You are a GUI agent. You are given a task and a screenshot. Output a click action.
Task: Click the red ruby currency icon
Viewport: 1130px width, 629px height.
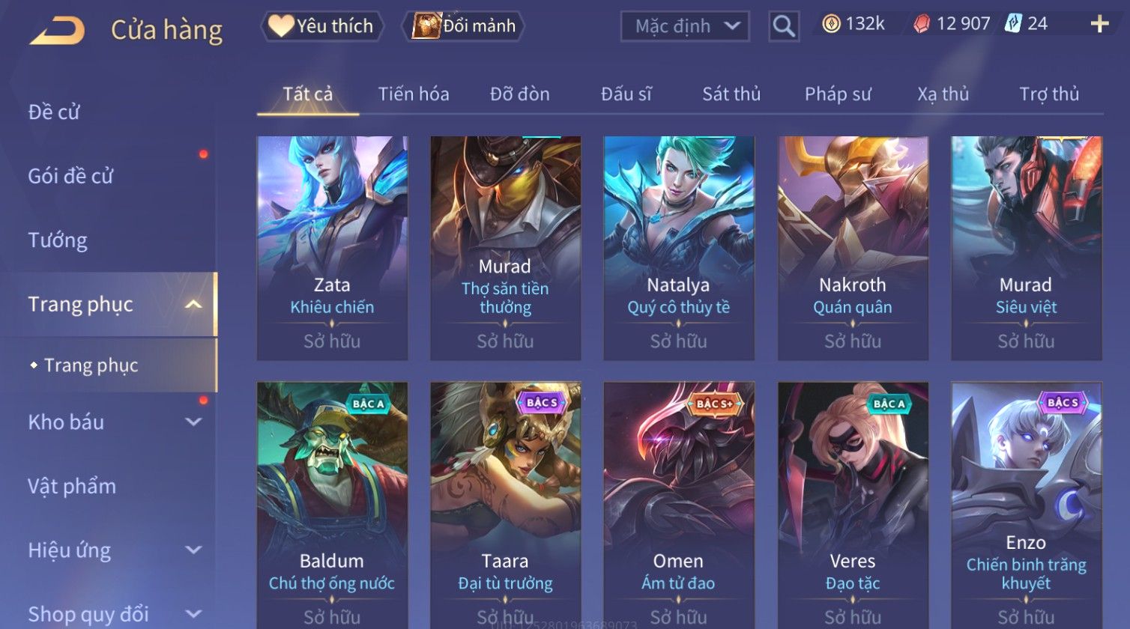922,25
